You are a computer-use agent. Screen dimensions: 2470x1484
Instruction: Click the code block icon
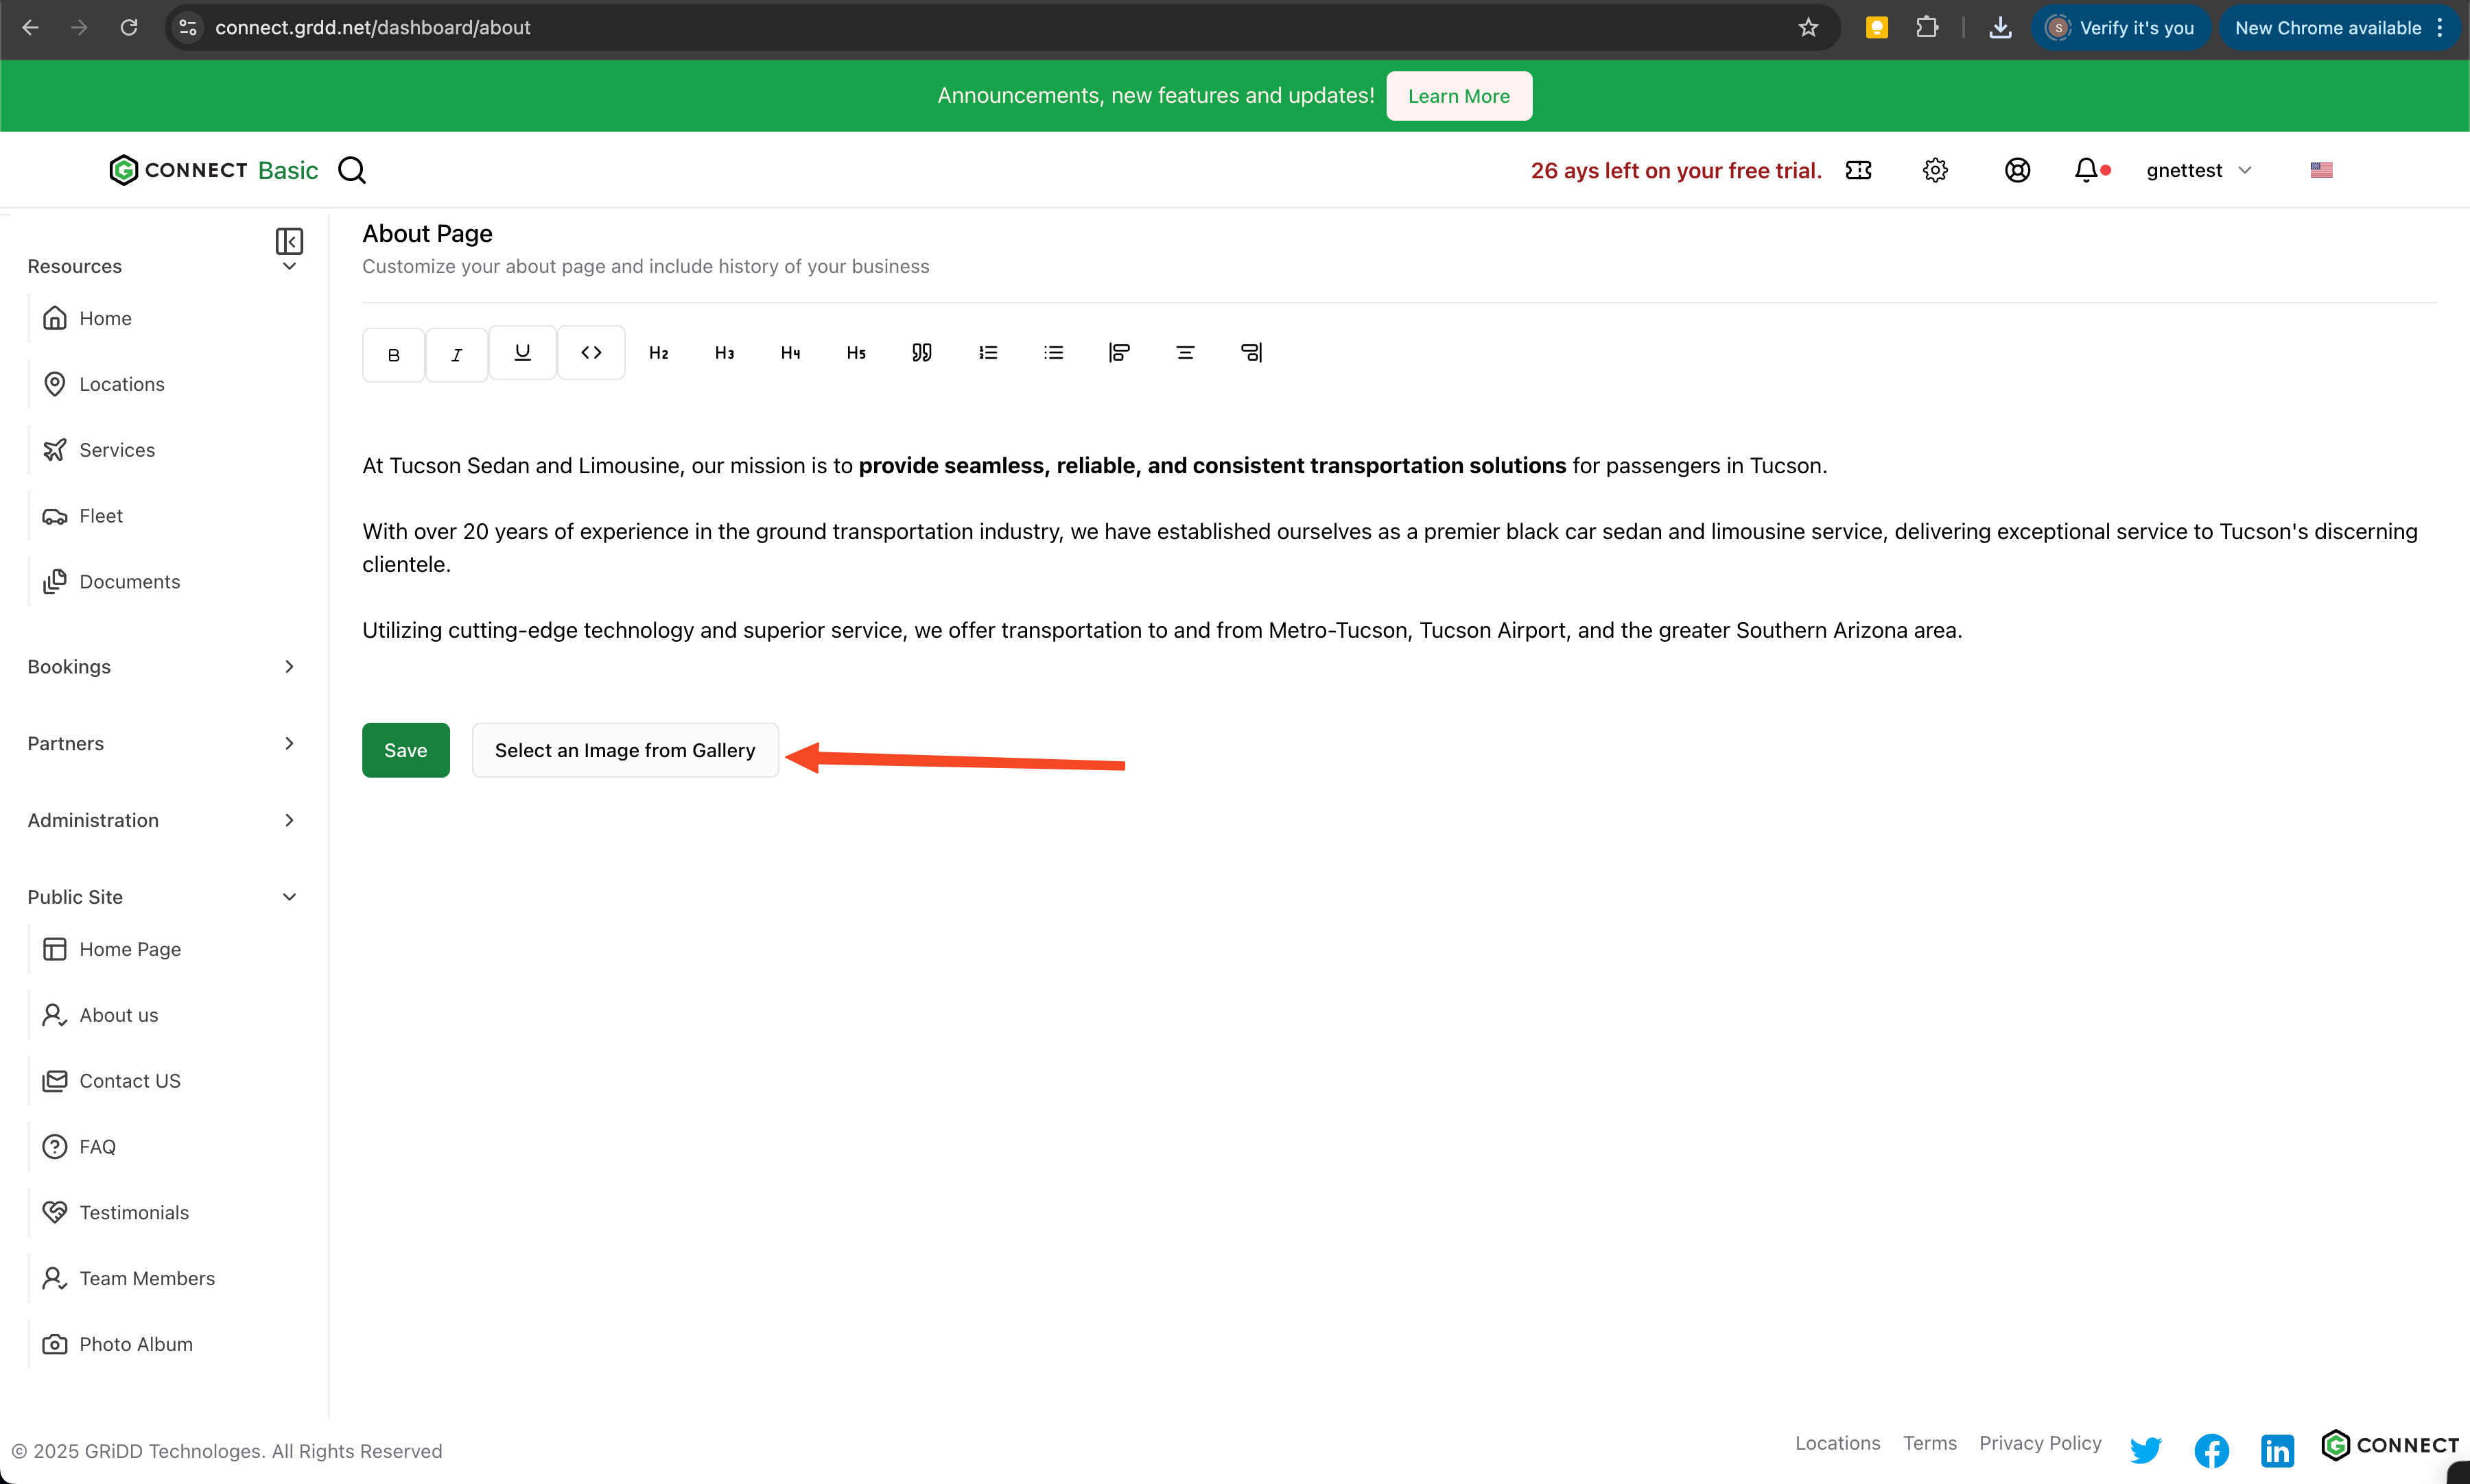591,352
